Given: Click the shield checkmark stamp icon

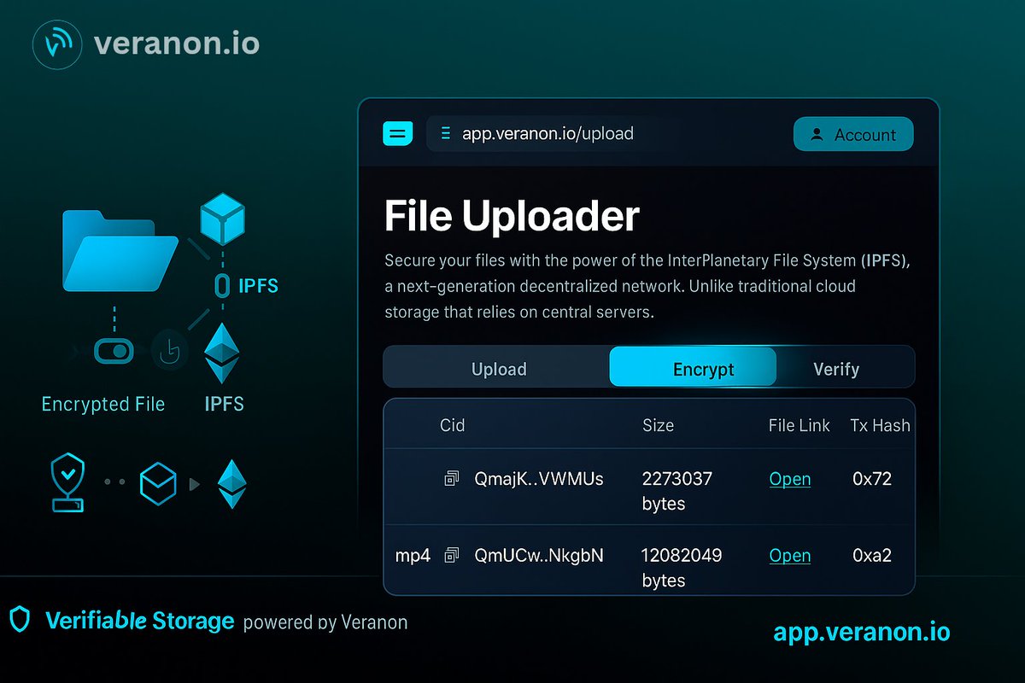Looking at the screenshot, I should pos(67,483).
